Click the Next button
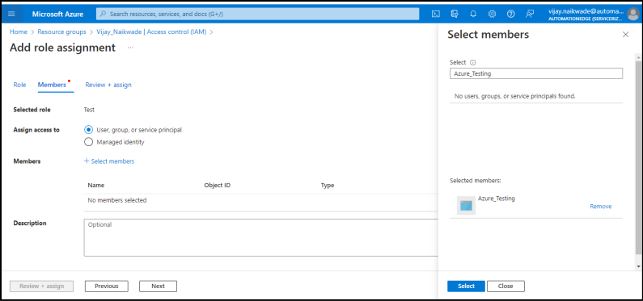This screenshot has width=643, height=301. coord(158,286)
